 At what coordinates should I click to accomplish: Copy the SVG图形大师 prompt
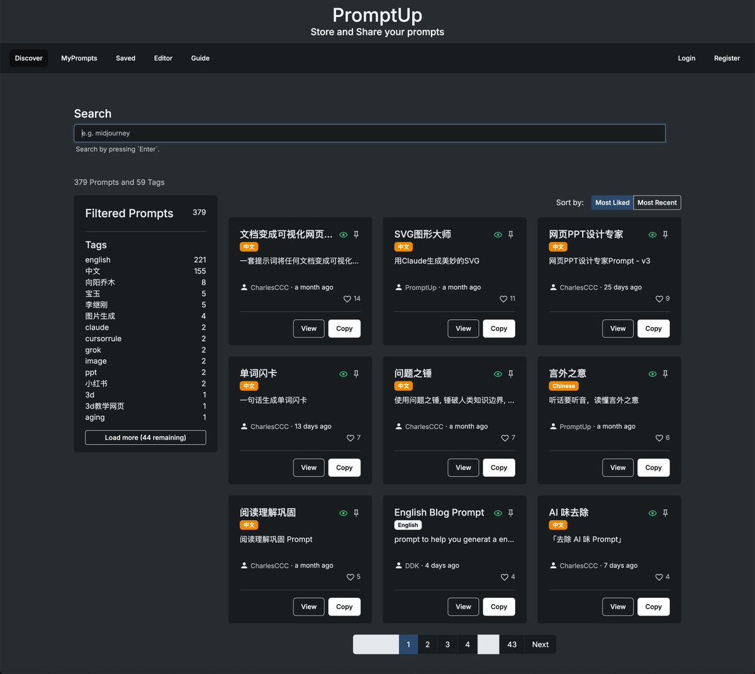point(499,329)
